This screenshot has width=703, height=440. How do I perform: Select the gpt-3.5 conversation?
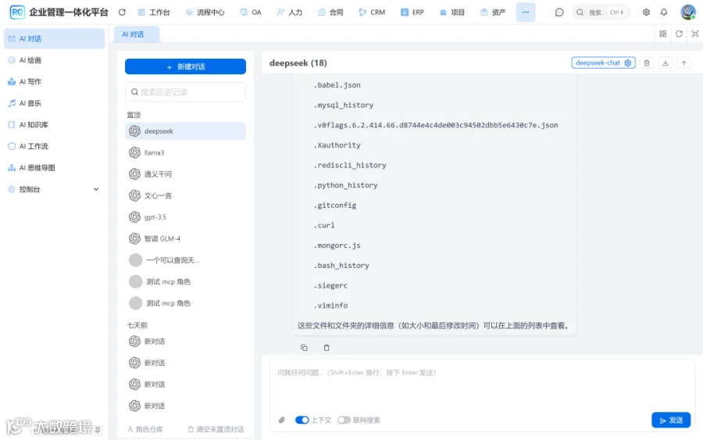(x=185, y=217)
